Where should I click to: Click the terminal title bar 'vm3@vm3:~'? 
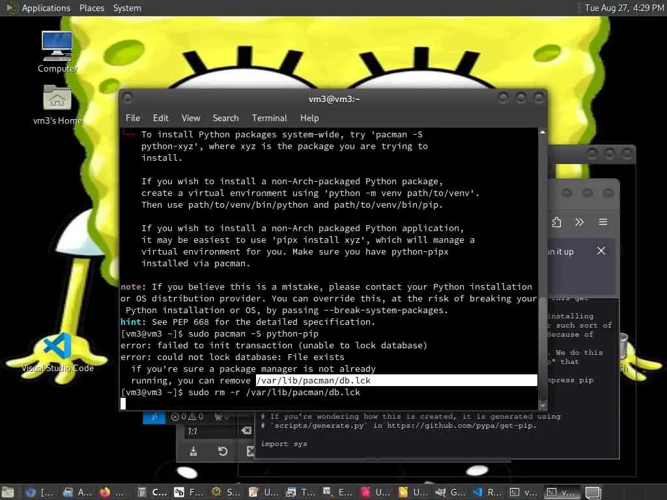pos(334,99)
